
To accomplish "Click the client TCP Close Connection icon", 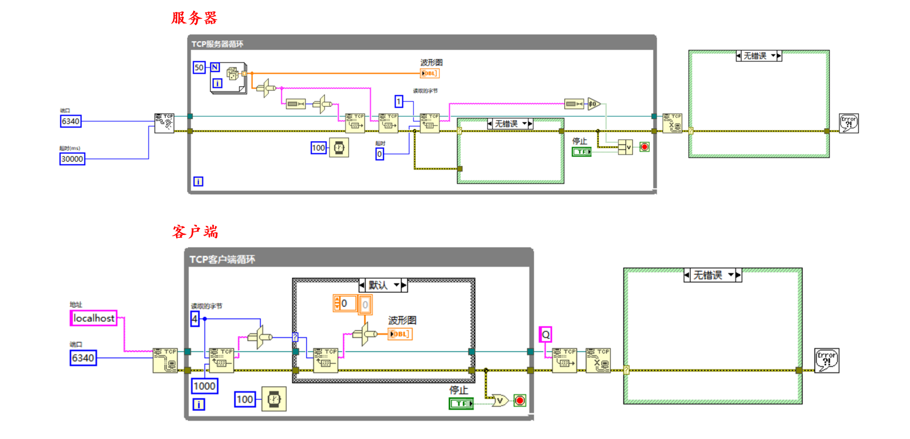I will pos(598,360).
